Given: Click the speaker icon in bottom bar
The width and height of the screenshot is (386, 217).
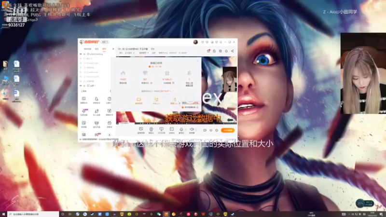Looking at the screenshot, I should (192, 130).
